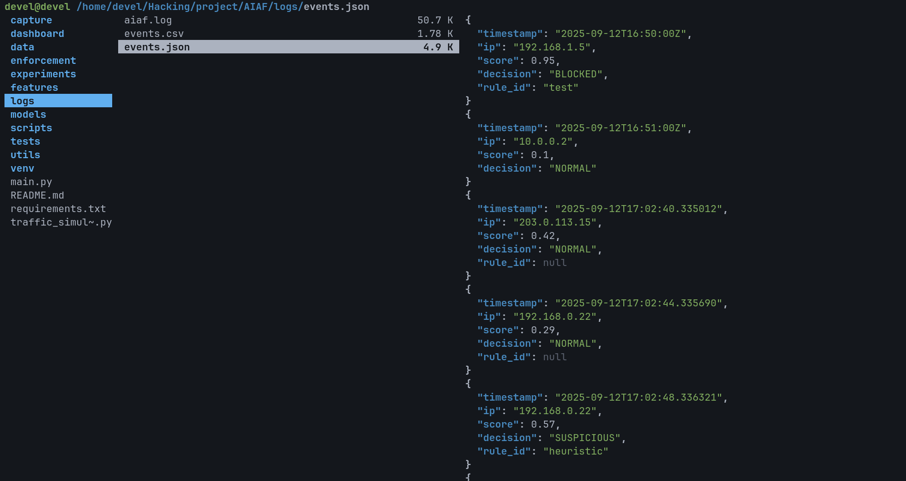Viewport: 906px width, 481px height.
Task: Open the experiments directory
Action: point(43,74)
